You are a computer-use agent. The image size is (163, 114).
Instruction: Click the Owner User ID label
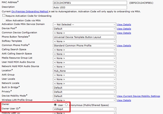[11, 109]
